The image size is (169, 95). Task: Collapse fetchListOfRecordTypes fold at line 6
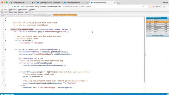[x=5, y=29]
